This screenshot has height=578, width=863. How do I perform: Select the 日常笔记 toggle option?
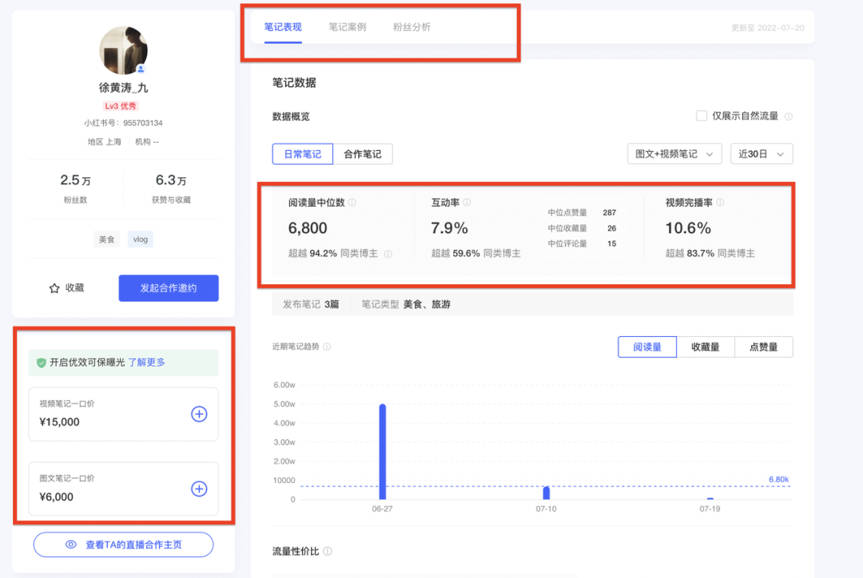click(302, 154)
